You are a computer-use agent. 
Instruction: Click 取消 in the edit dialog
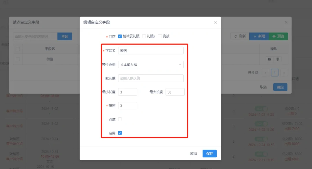pyautogui.click(x=194, y=154)
